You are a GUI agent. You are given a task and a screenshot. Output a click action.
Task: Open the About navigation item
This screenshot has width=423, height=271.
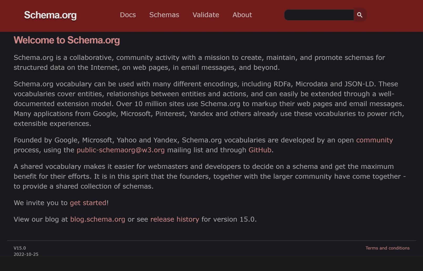click(242, 15)
